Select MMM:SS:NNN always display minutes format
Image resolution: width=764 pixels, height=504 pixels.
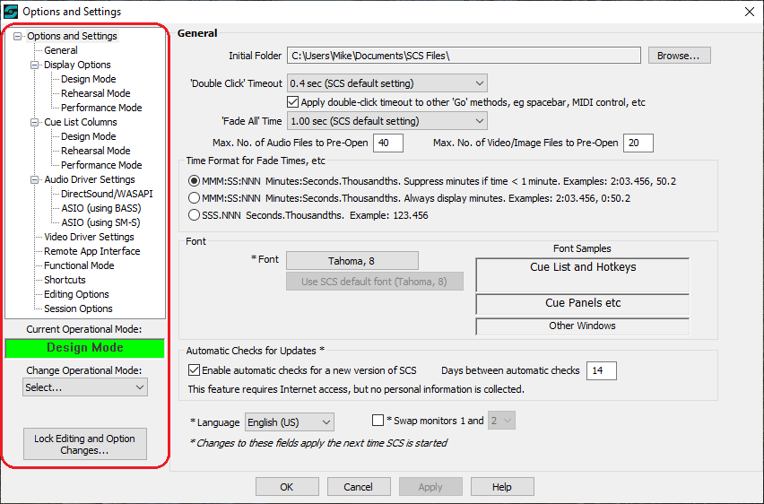click(194, 198)
